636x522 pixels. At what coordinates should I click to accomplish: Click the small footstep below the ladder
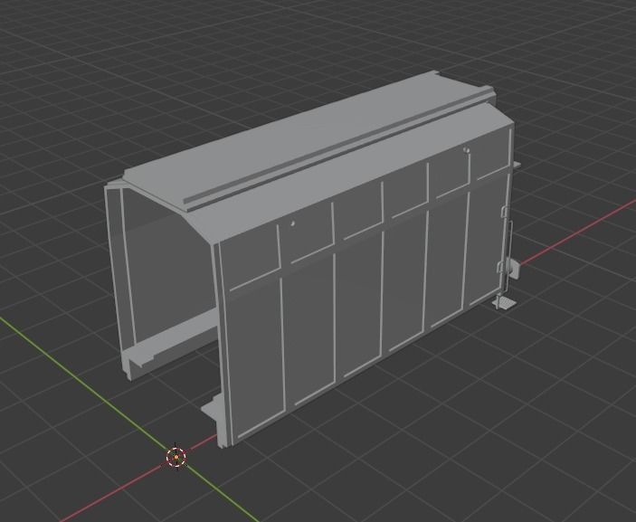pos(504,302)
